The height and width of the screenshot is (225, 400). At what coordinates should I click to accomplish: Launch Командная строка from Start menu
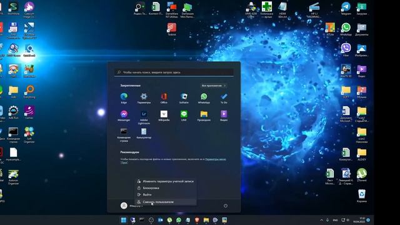(124, 135)
